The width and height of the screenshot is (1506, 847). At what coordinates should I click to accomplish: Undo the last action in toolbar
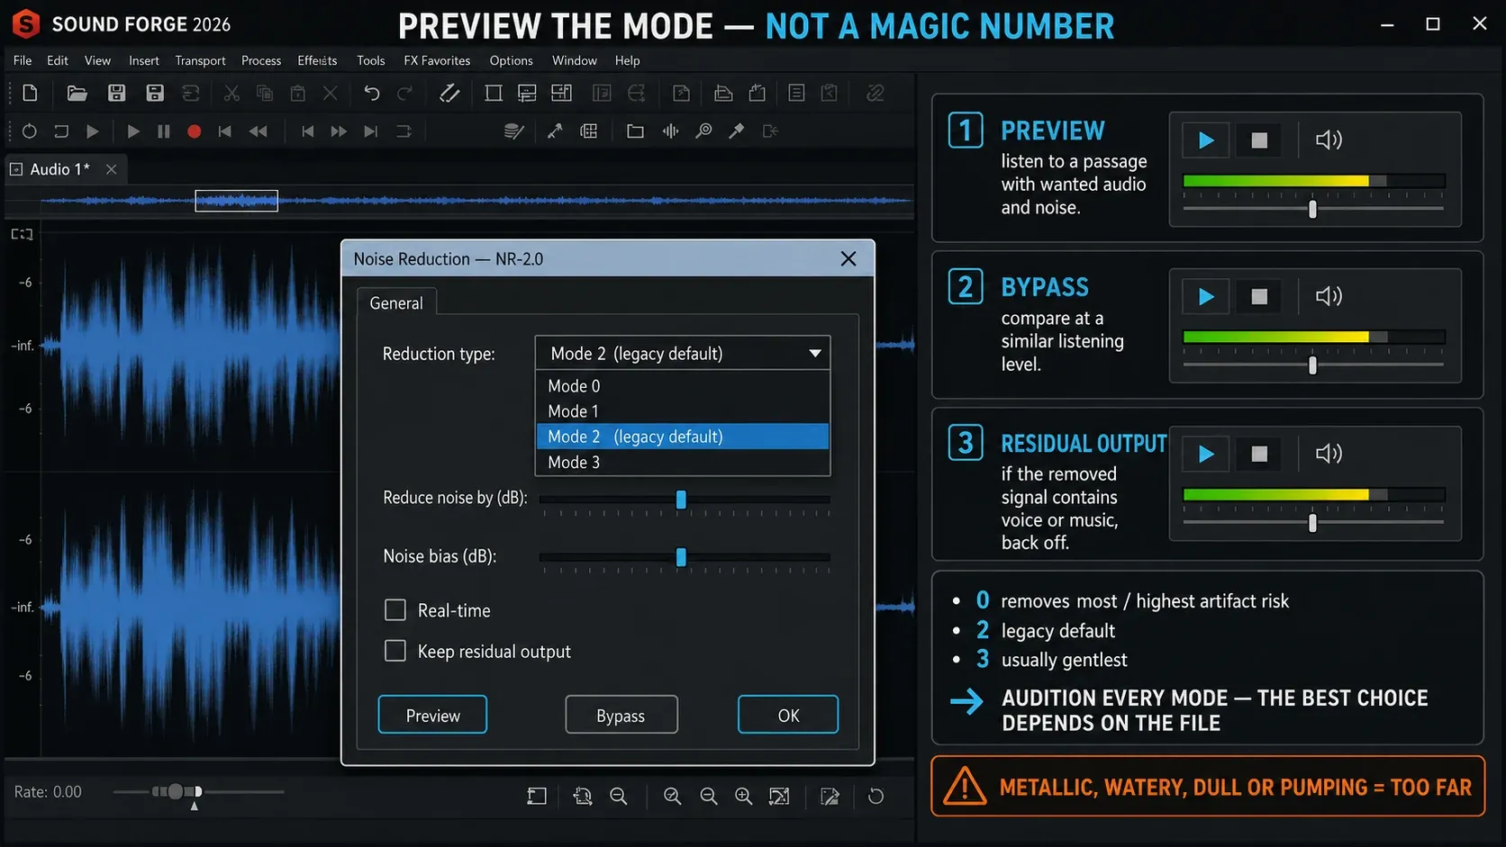click(371, 93)
